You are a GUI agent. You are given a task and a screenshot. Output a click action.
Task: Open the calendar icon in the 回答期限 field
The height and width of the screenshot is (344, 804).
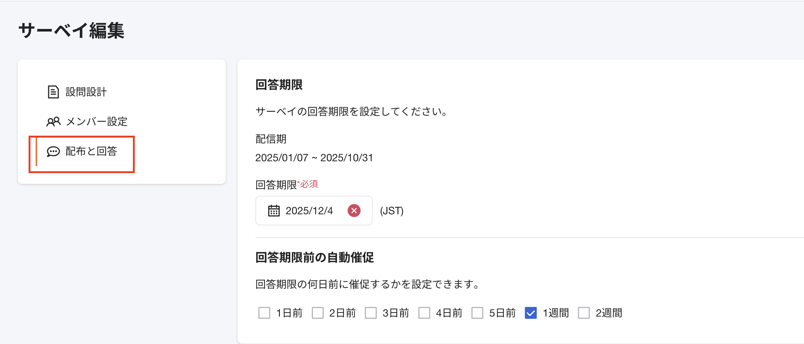(274, 211)
